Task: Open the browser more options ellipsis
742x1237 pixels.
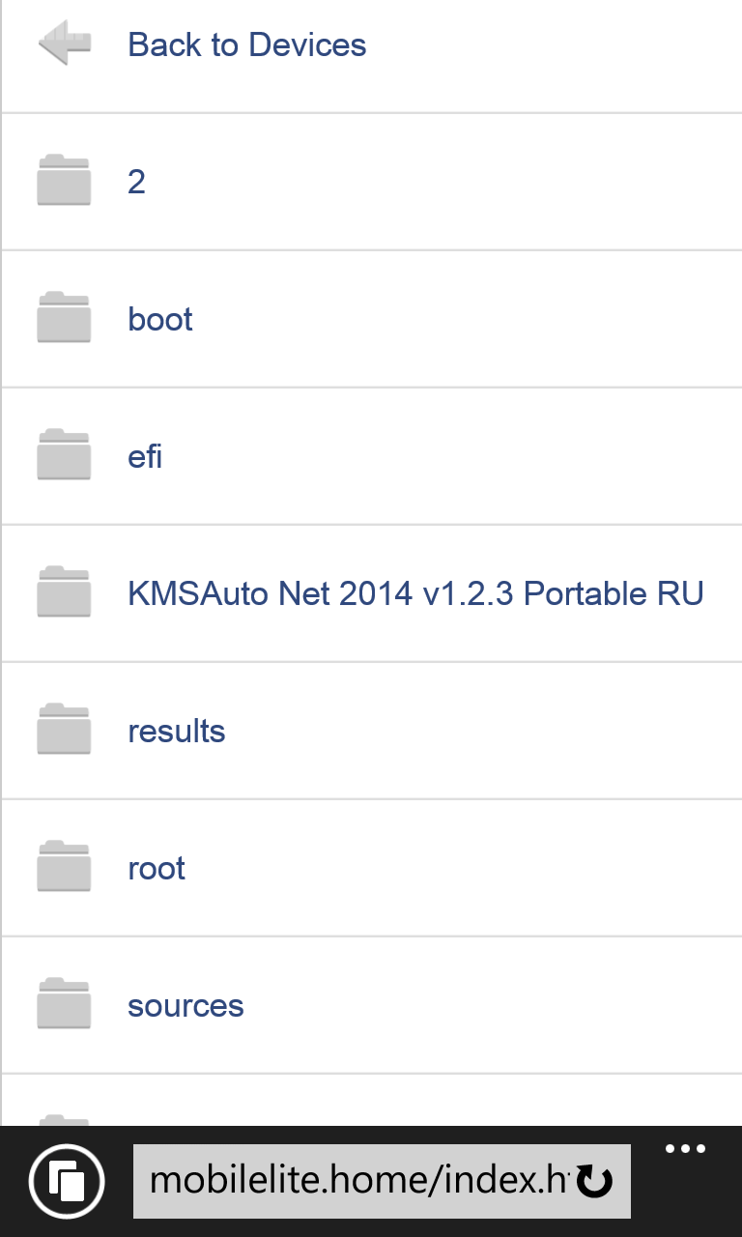Action: (x=686, y=1149)
